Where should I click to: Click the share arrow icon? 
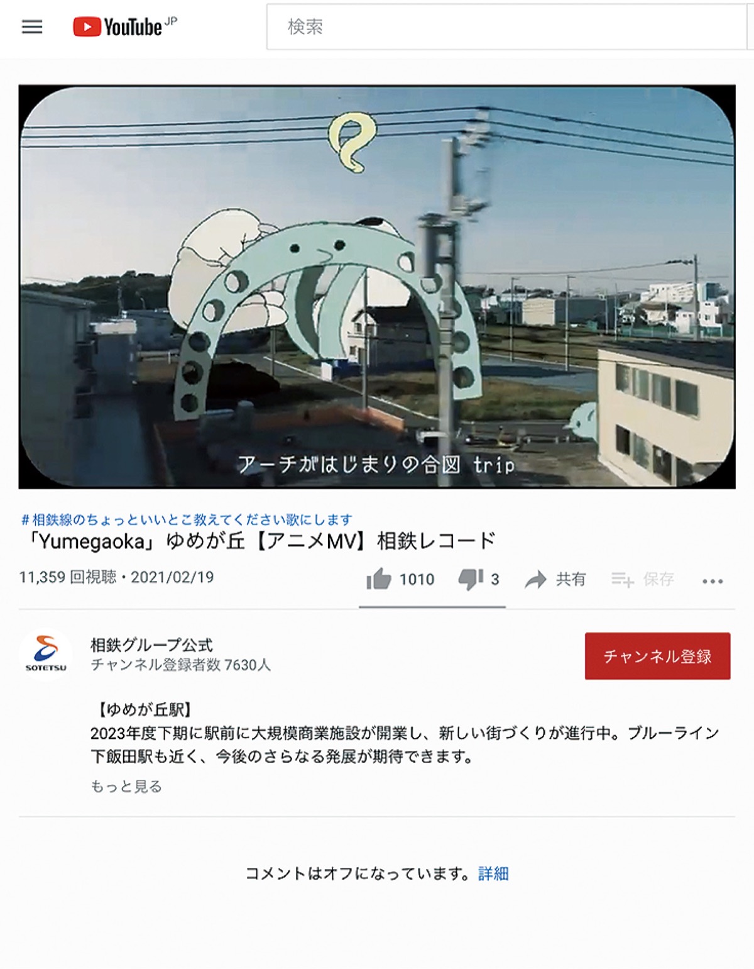pyautogui.click(x=536, y=579)
